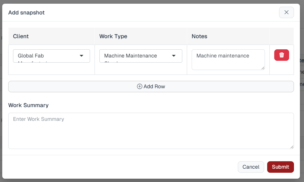Click the caret arrow in Work Type dropdown
The width and height of the screenshot is (304, 182).
pos(174,56)
